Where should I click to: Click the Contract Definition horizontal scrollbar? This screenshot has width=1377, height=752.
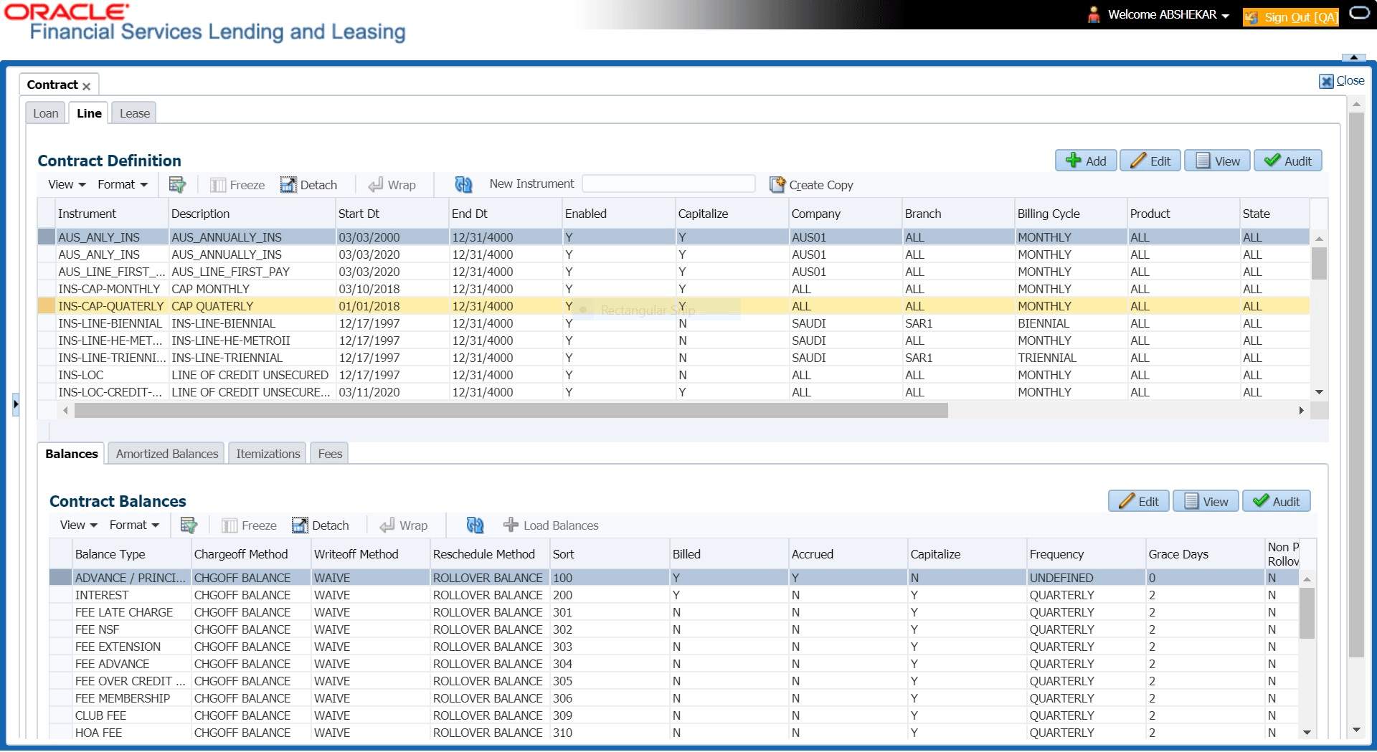(511, 411)
